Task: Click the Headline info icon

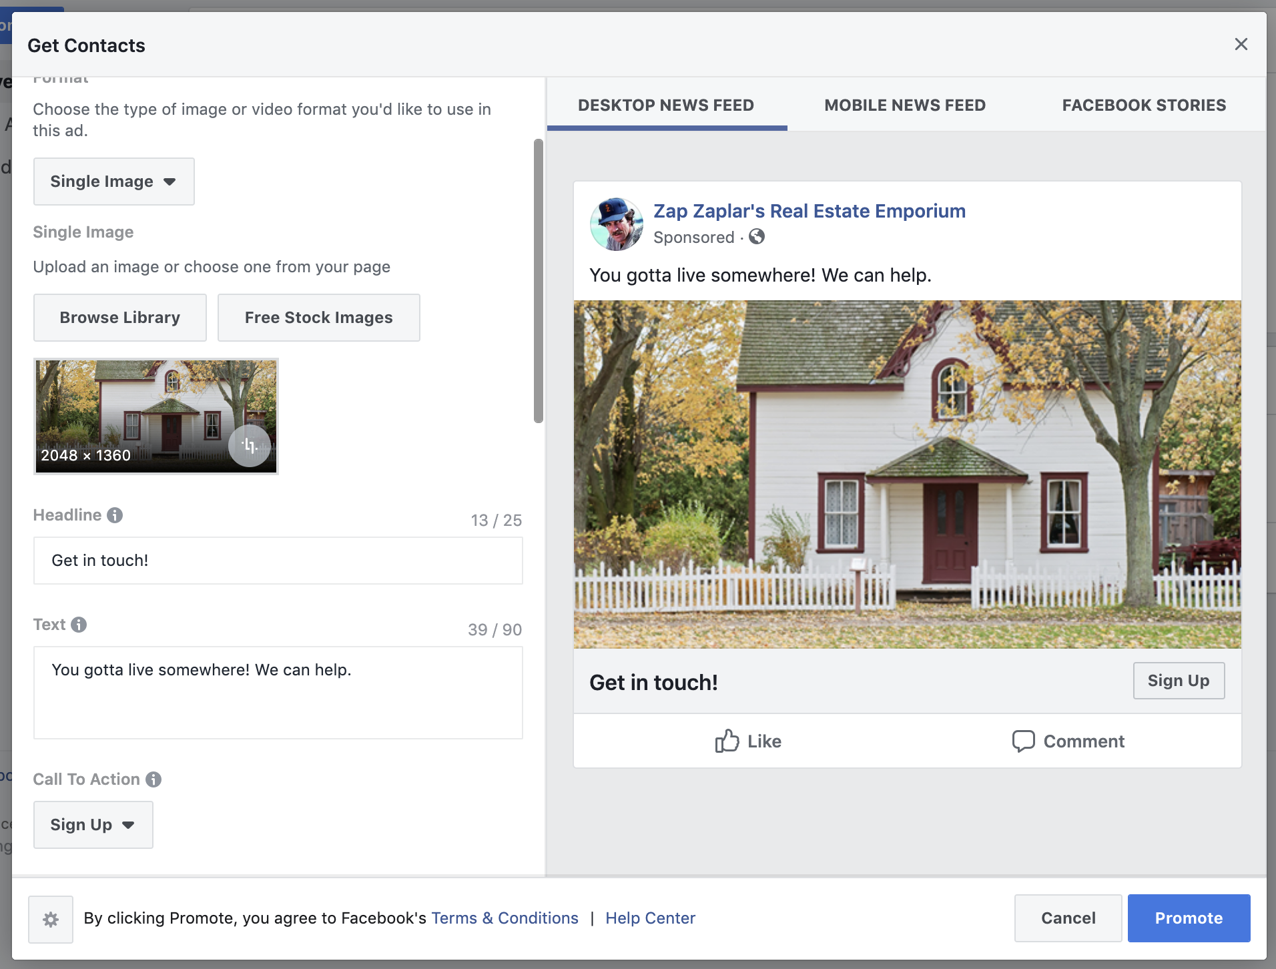Action: tap(115, 515)
